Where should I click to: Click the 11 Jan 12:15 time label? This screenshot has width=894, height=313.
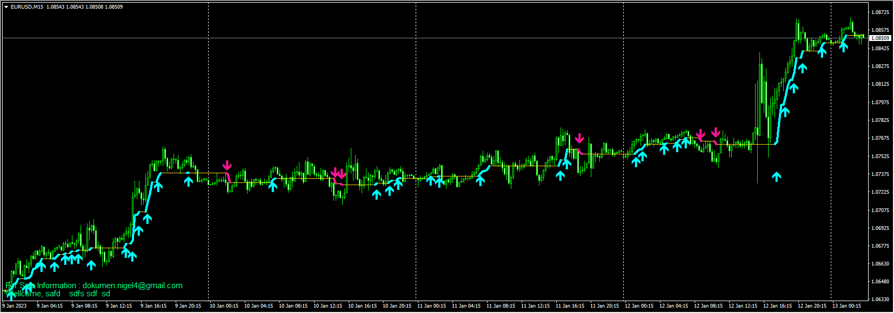(x=535, y=306)
